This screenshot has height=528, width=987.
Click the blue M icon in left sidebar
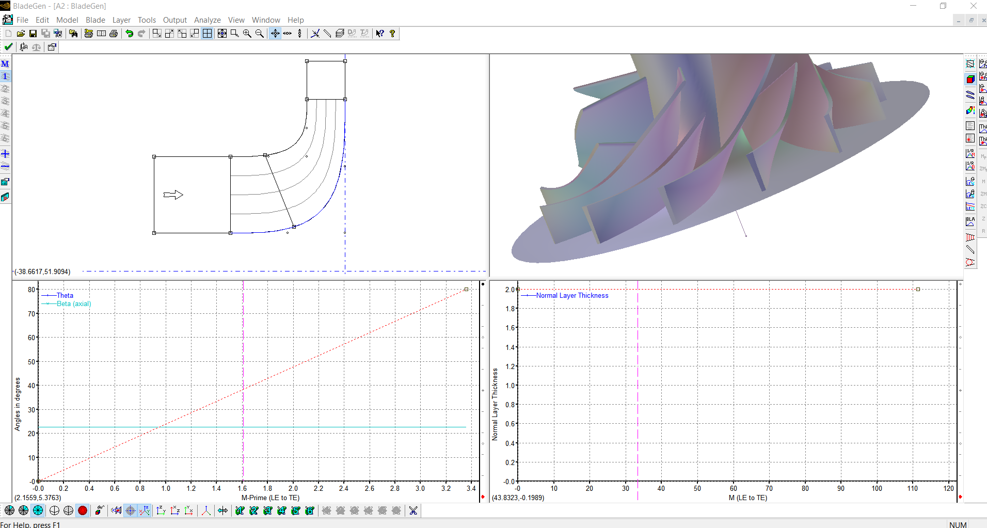tap(5, 64)
